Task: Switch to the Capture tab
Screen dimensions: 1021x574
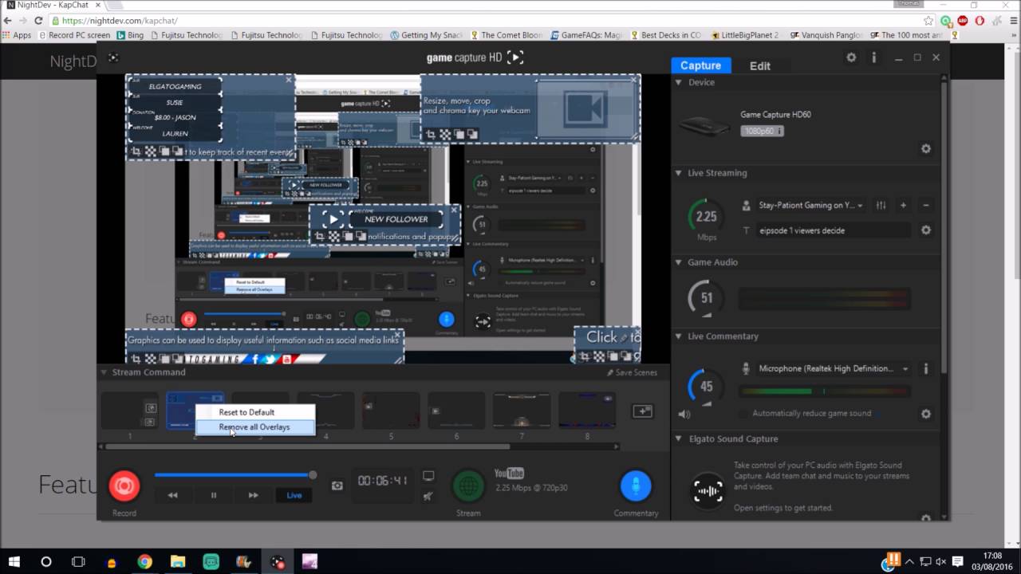Action: pos(701,65)
